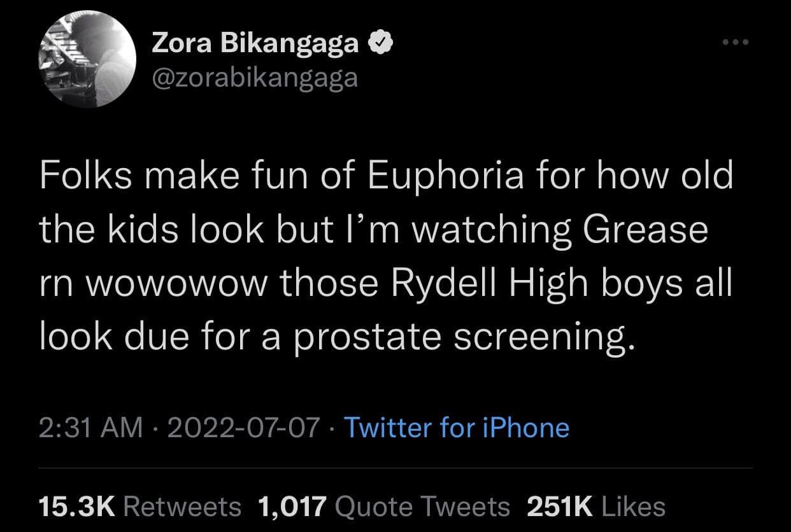Show the 1,017 Quote Tweets

pos(383,507)
